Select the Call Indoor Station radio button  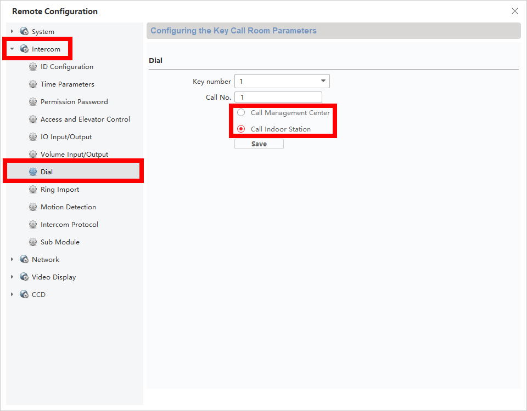click(241, 129)
